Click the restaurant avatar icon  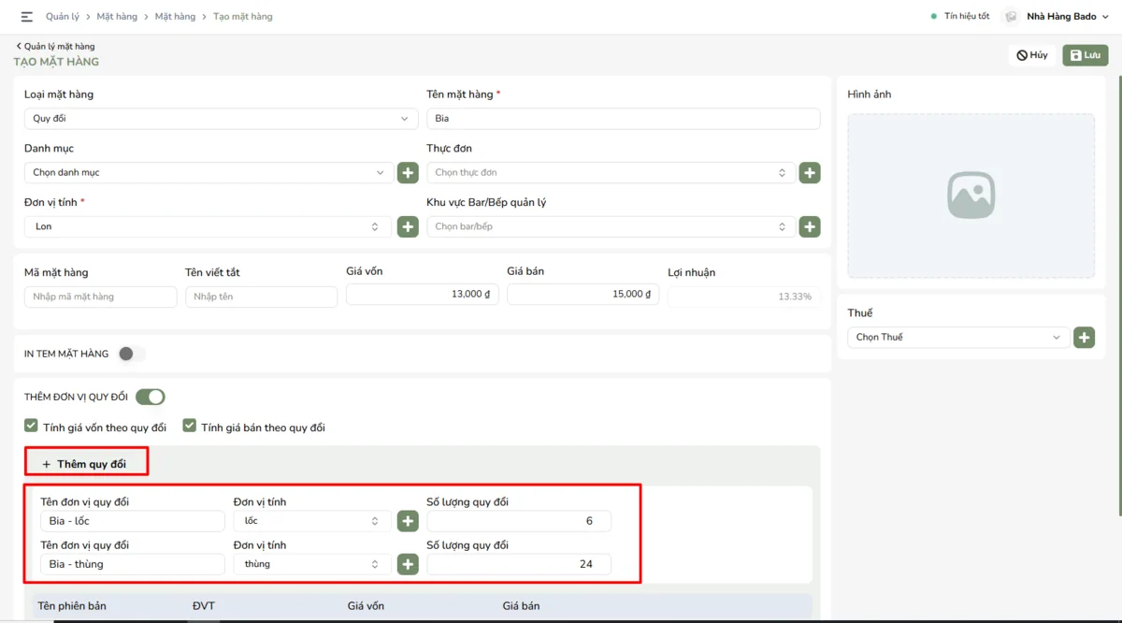1011,17
